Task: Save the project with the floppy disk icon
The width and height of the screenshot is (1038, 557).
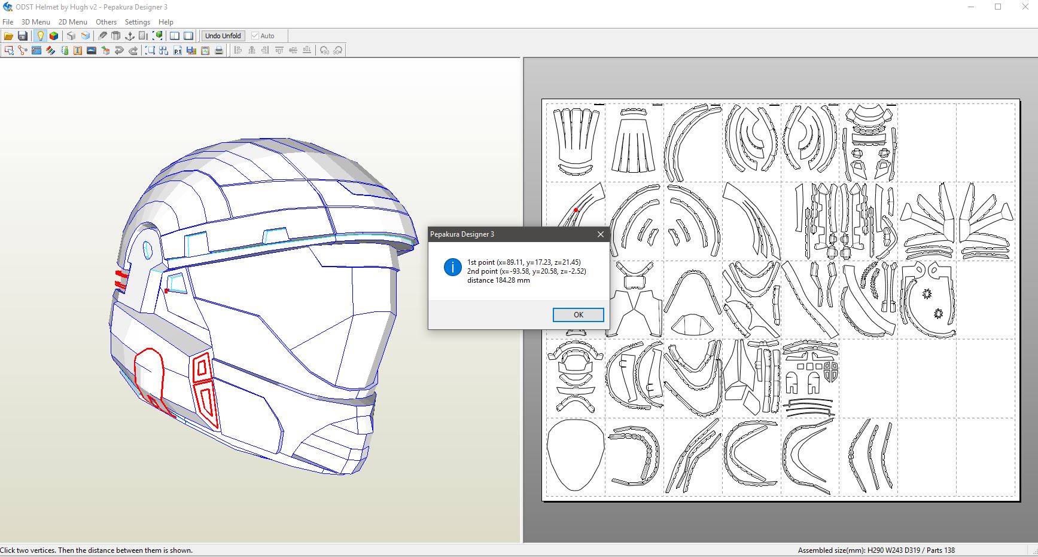Action: tap(23, 36)
